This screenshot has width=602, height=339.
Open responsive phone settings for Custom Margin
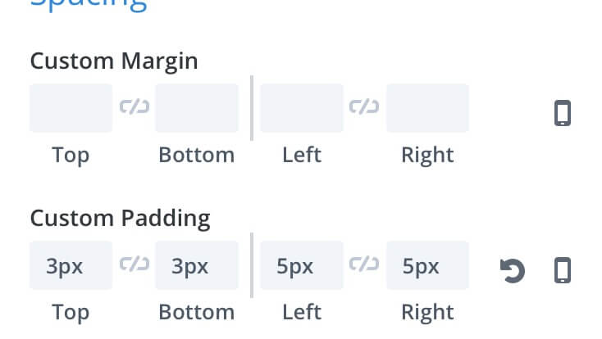tap(563, 113)
